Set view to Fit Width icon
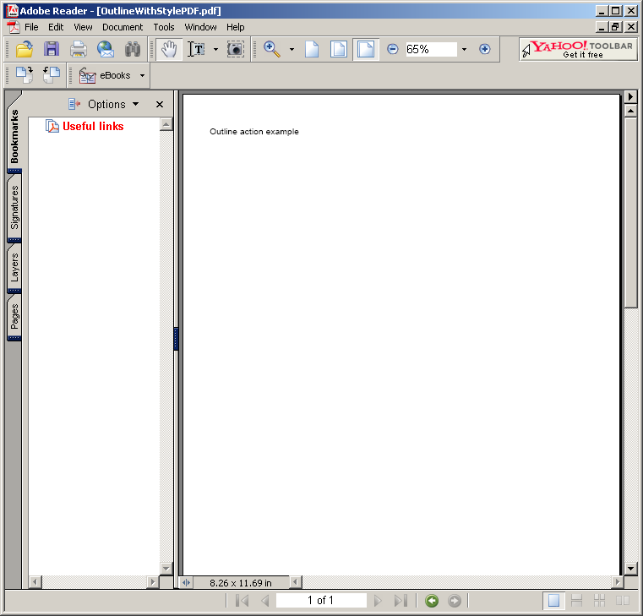This screenshot has width=643, height=616. coord(366,49)
